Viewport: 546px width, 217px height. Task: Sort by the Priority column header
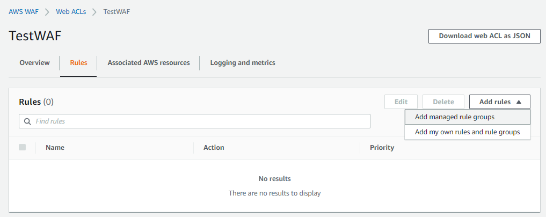(382, 147)
